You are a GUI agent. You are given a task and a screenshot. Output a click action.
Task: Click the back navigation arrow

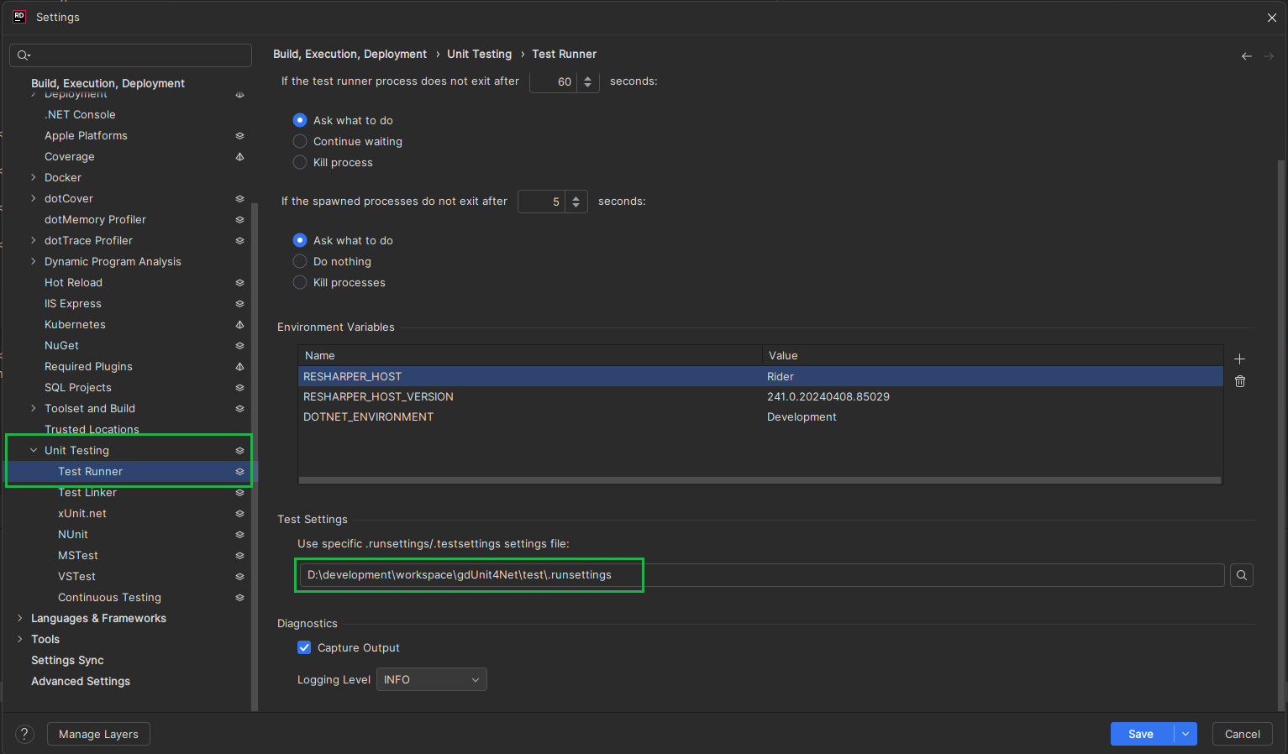point(1246,56)
